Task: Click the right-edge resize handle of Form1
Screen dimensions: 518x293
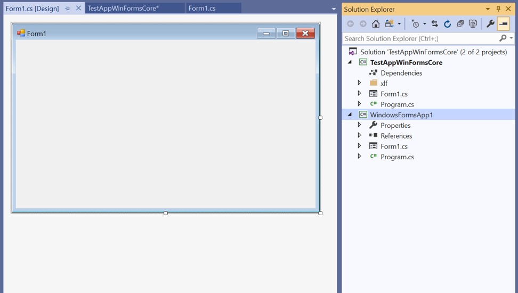Action: tap(320, 118)
